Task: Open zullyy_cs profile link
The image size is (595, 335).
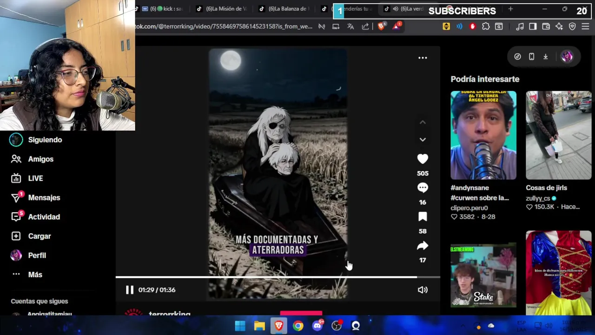Action: [538, 198]
